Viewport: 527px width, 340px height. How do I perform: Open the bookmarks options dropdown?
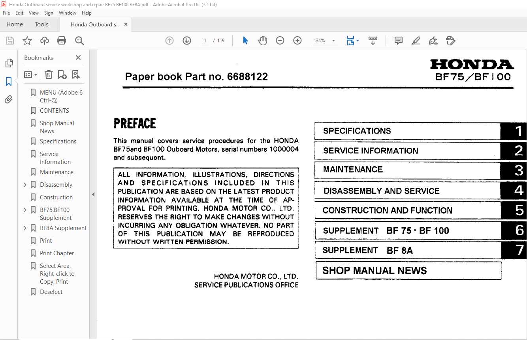(x=31, y=74)
